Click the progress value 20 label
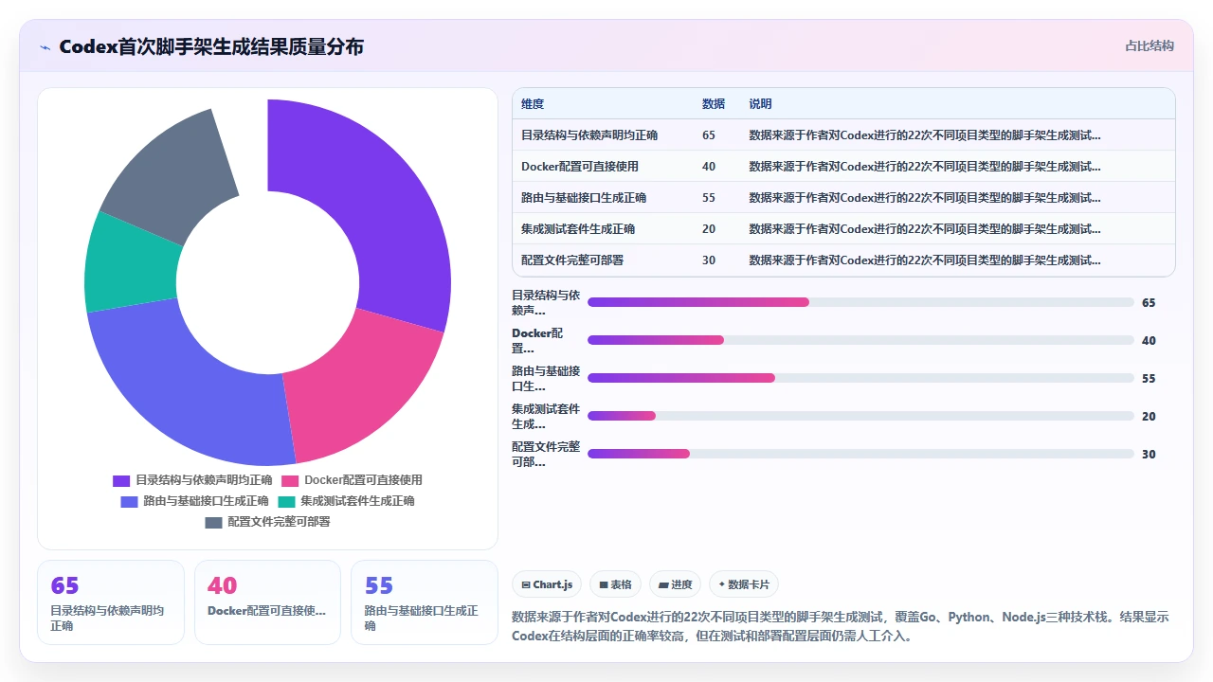Viewport: 1213px width, 682px height. (1149, 417)
